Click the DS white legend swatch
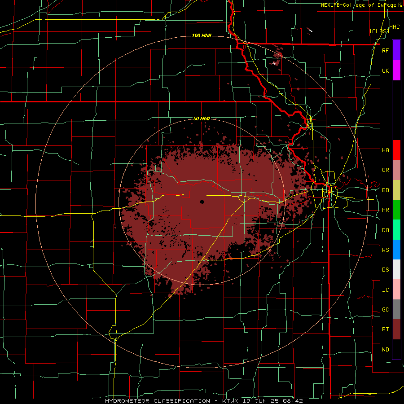This screenshot has height=404, width=404. click(x=396, y=269)
